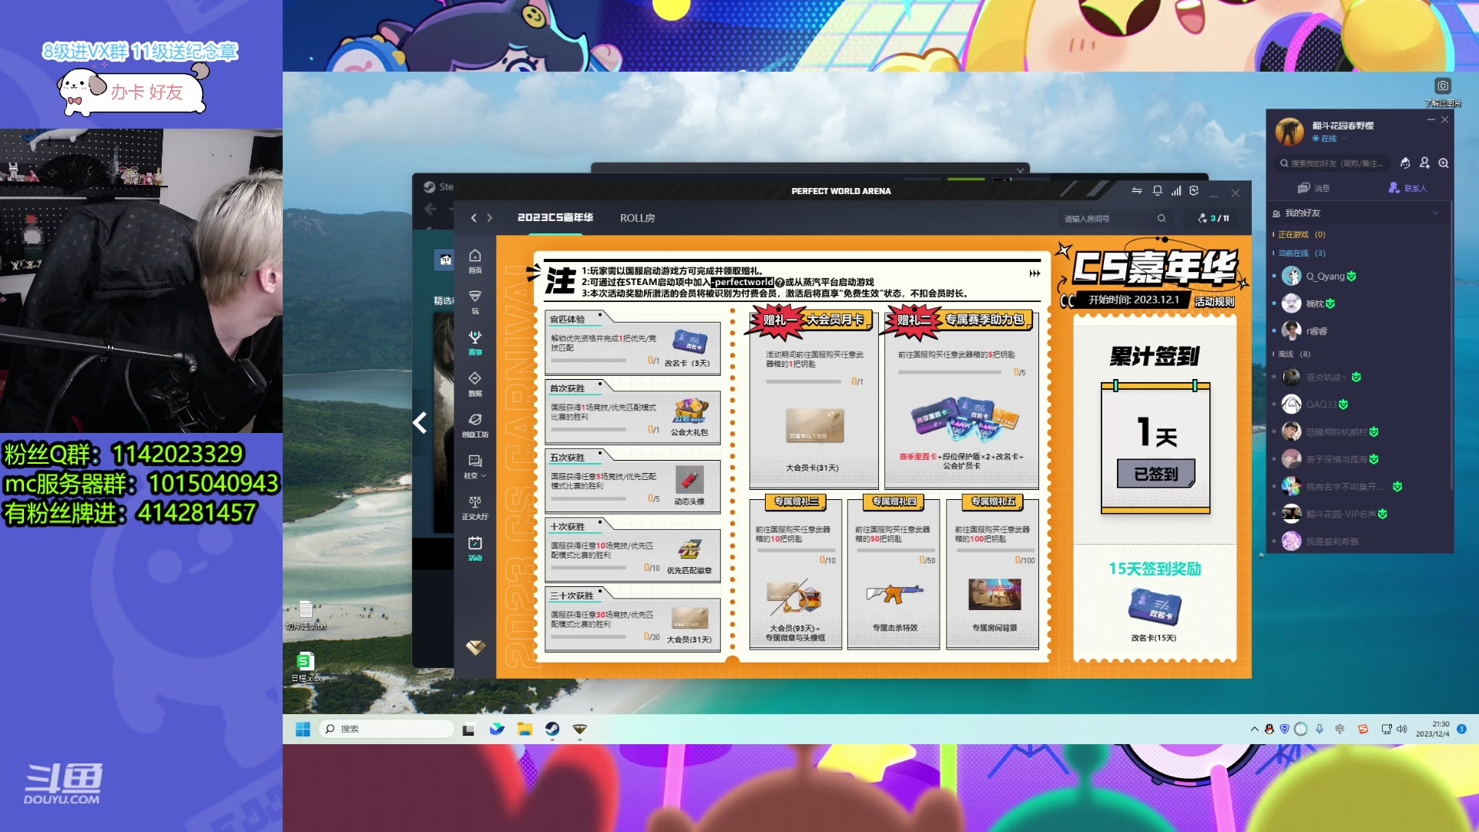1479x832 pixels.
Task: Click the diamond VIP icon at sidebar bottom
Action: coord(475,647)
